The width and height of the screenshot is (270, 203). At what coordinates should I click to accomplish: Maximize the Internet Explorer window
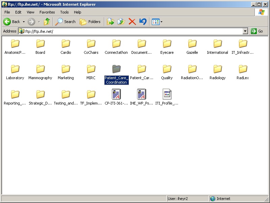259,4
